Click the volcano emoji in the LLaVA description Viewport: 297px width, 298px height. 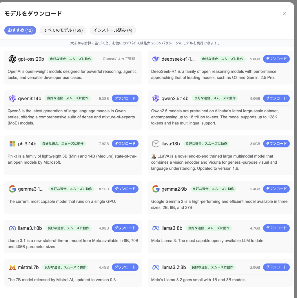pyautogui.click(x=154, y=156)
